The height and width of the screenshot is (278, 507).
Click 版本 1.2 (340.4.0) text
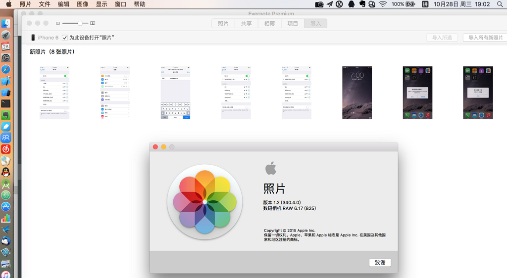tap(282, 202)
